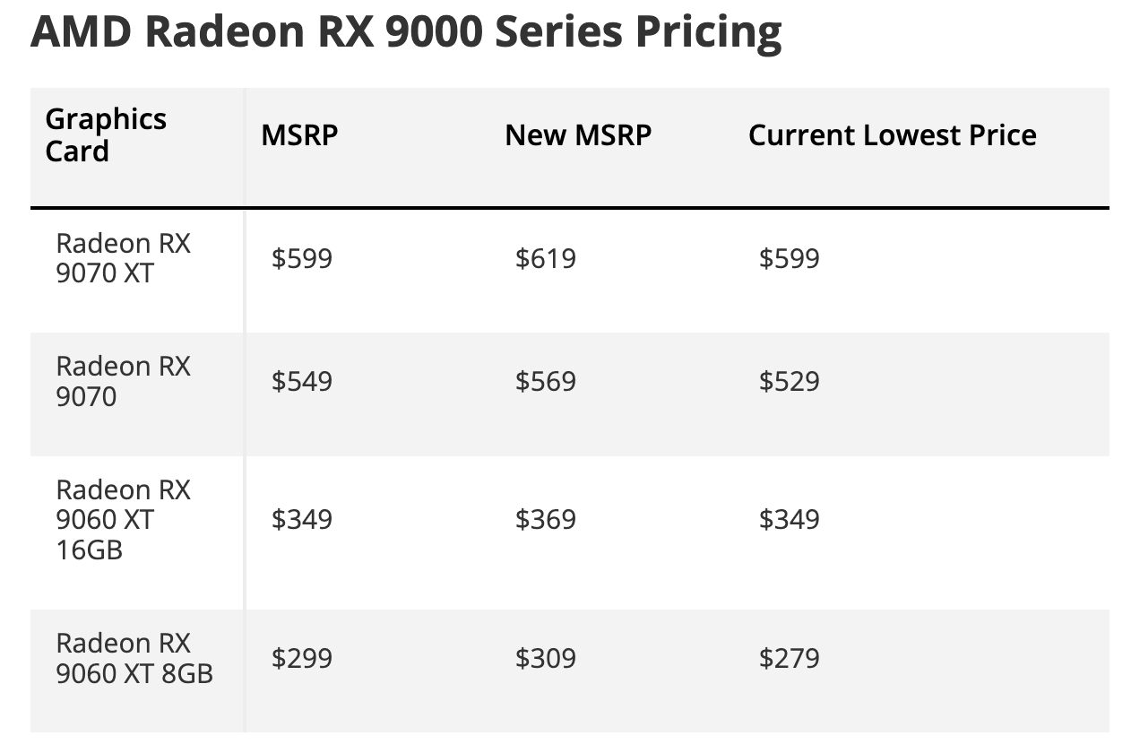The image size is (1131, 753).
Task: Click the 9060 XT 16GB $349 MSRP cell
Action: (x=302, y=520)
